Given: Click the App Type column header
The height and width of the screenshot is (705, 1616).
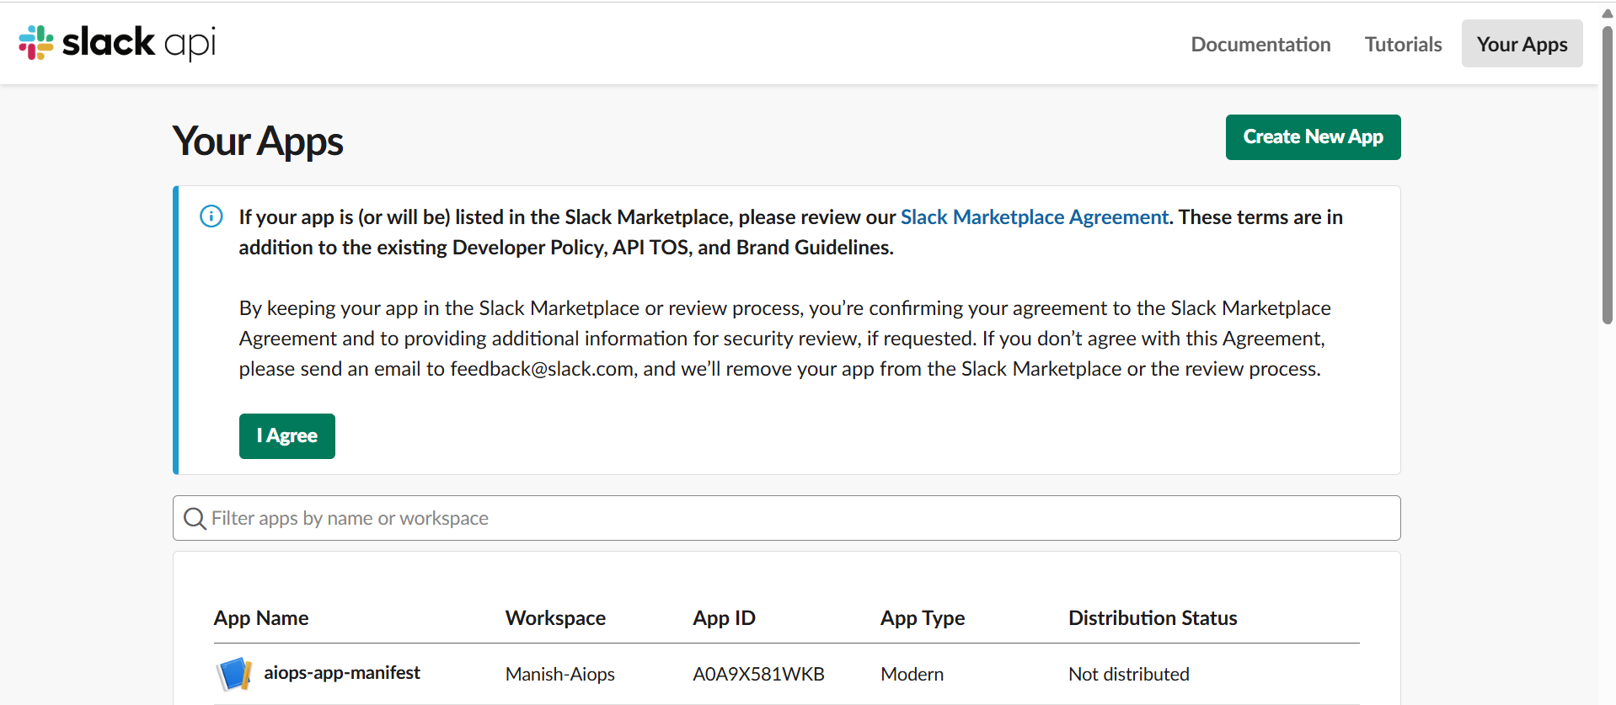Looking at the screenshot, I should (x=923, y=618).
